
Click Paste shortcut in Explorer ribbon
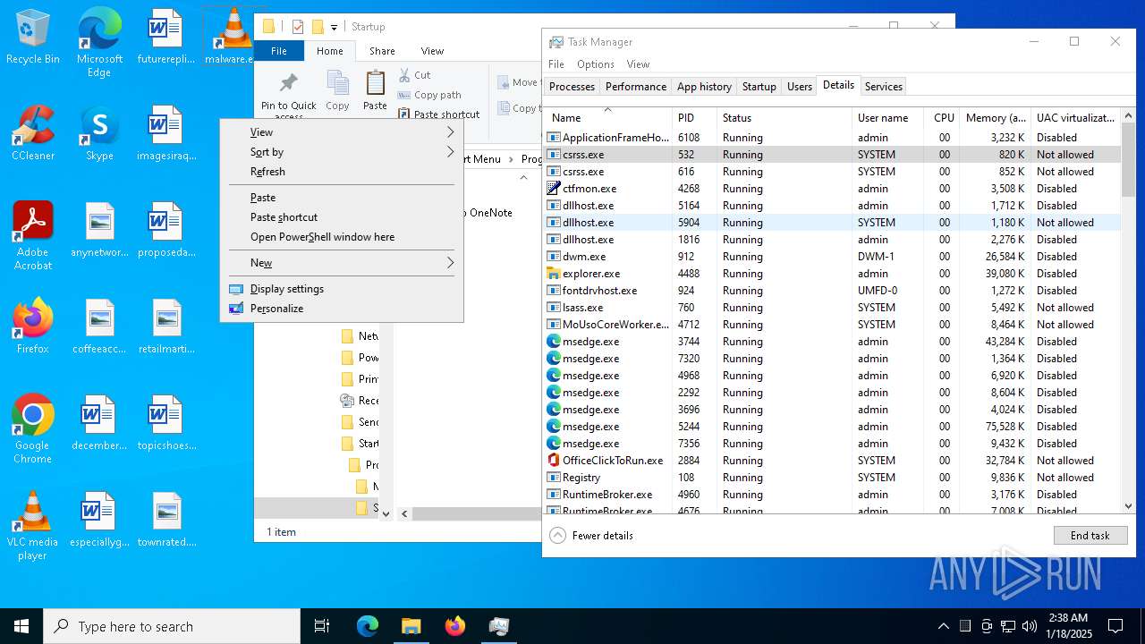(438, 114)
